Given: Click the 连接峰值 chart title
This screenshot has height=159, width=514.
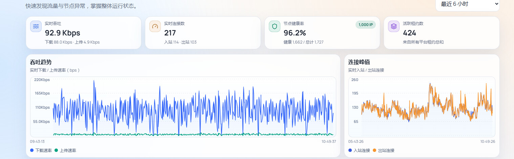Looking at the screenshot, I should tap(359, 62).
